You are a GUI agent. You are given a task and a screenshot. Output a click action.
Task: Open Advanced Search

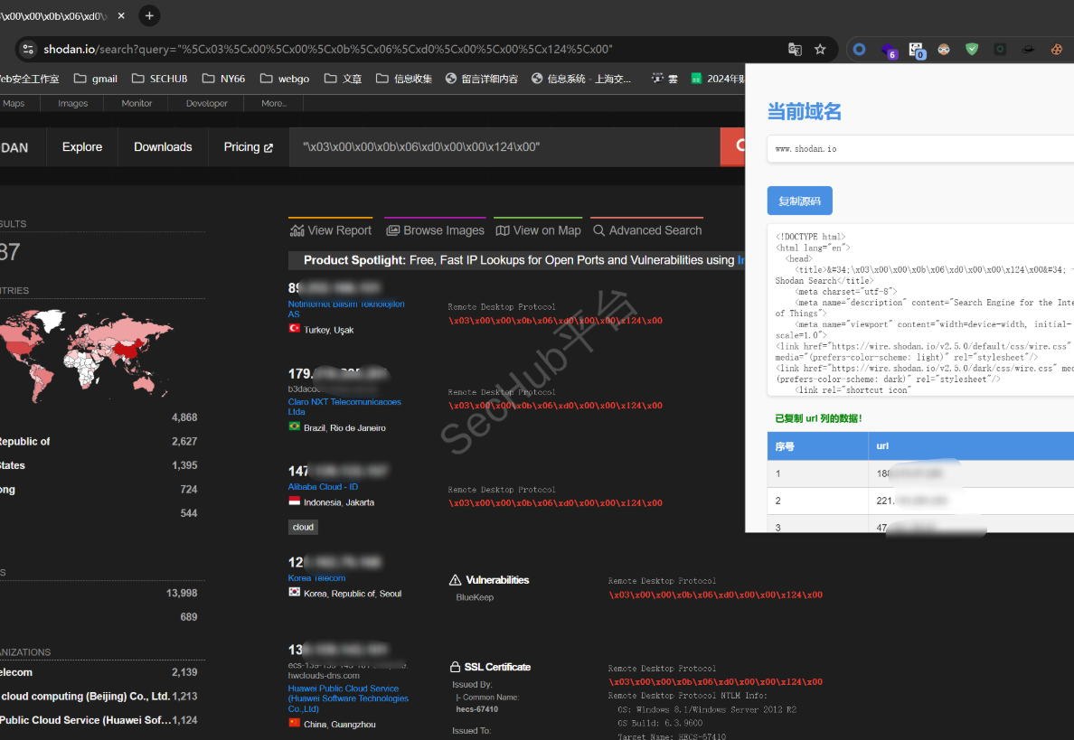[x=647, y=230]
